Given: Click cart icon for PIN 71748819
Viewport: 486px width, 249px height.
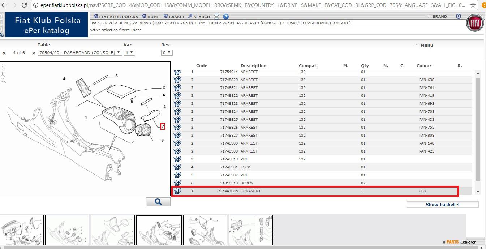Looking at the screenshot, I should [177, 159].
